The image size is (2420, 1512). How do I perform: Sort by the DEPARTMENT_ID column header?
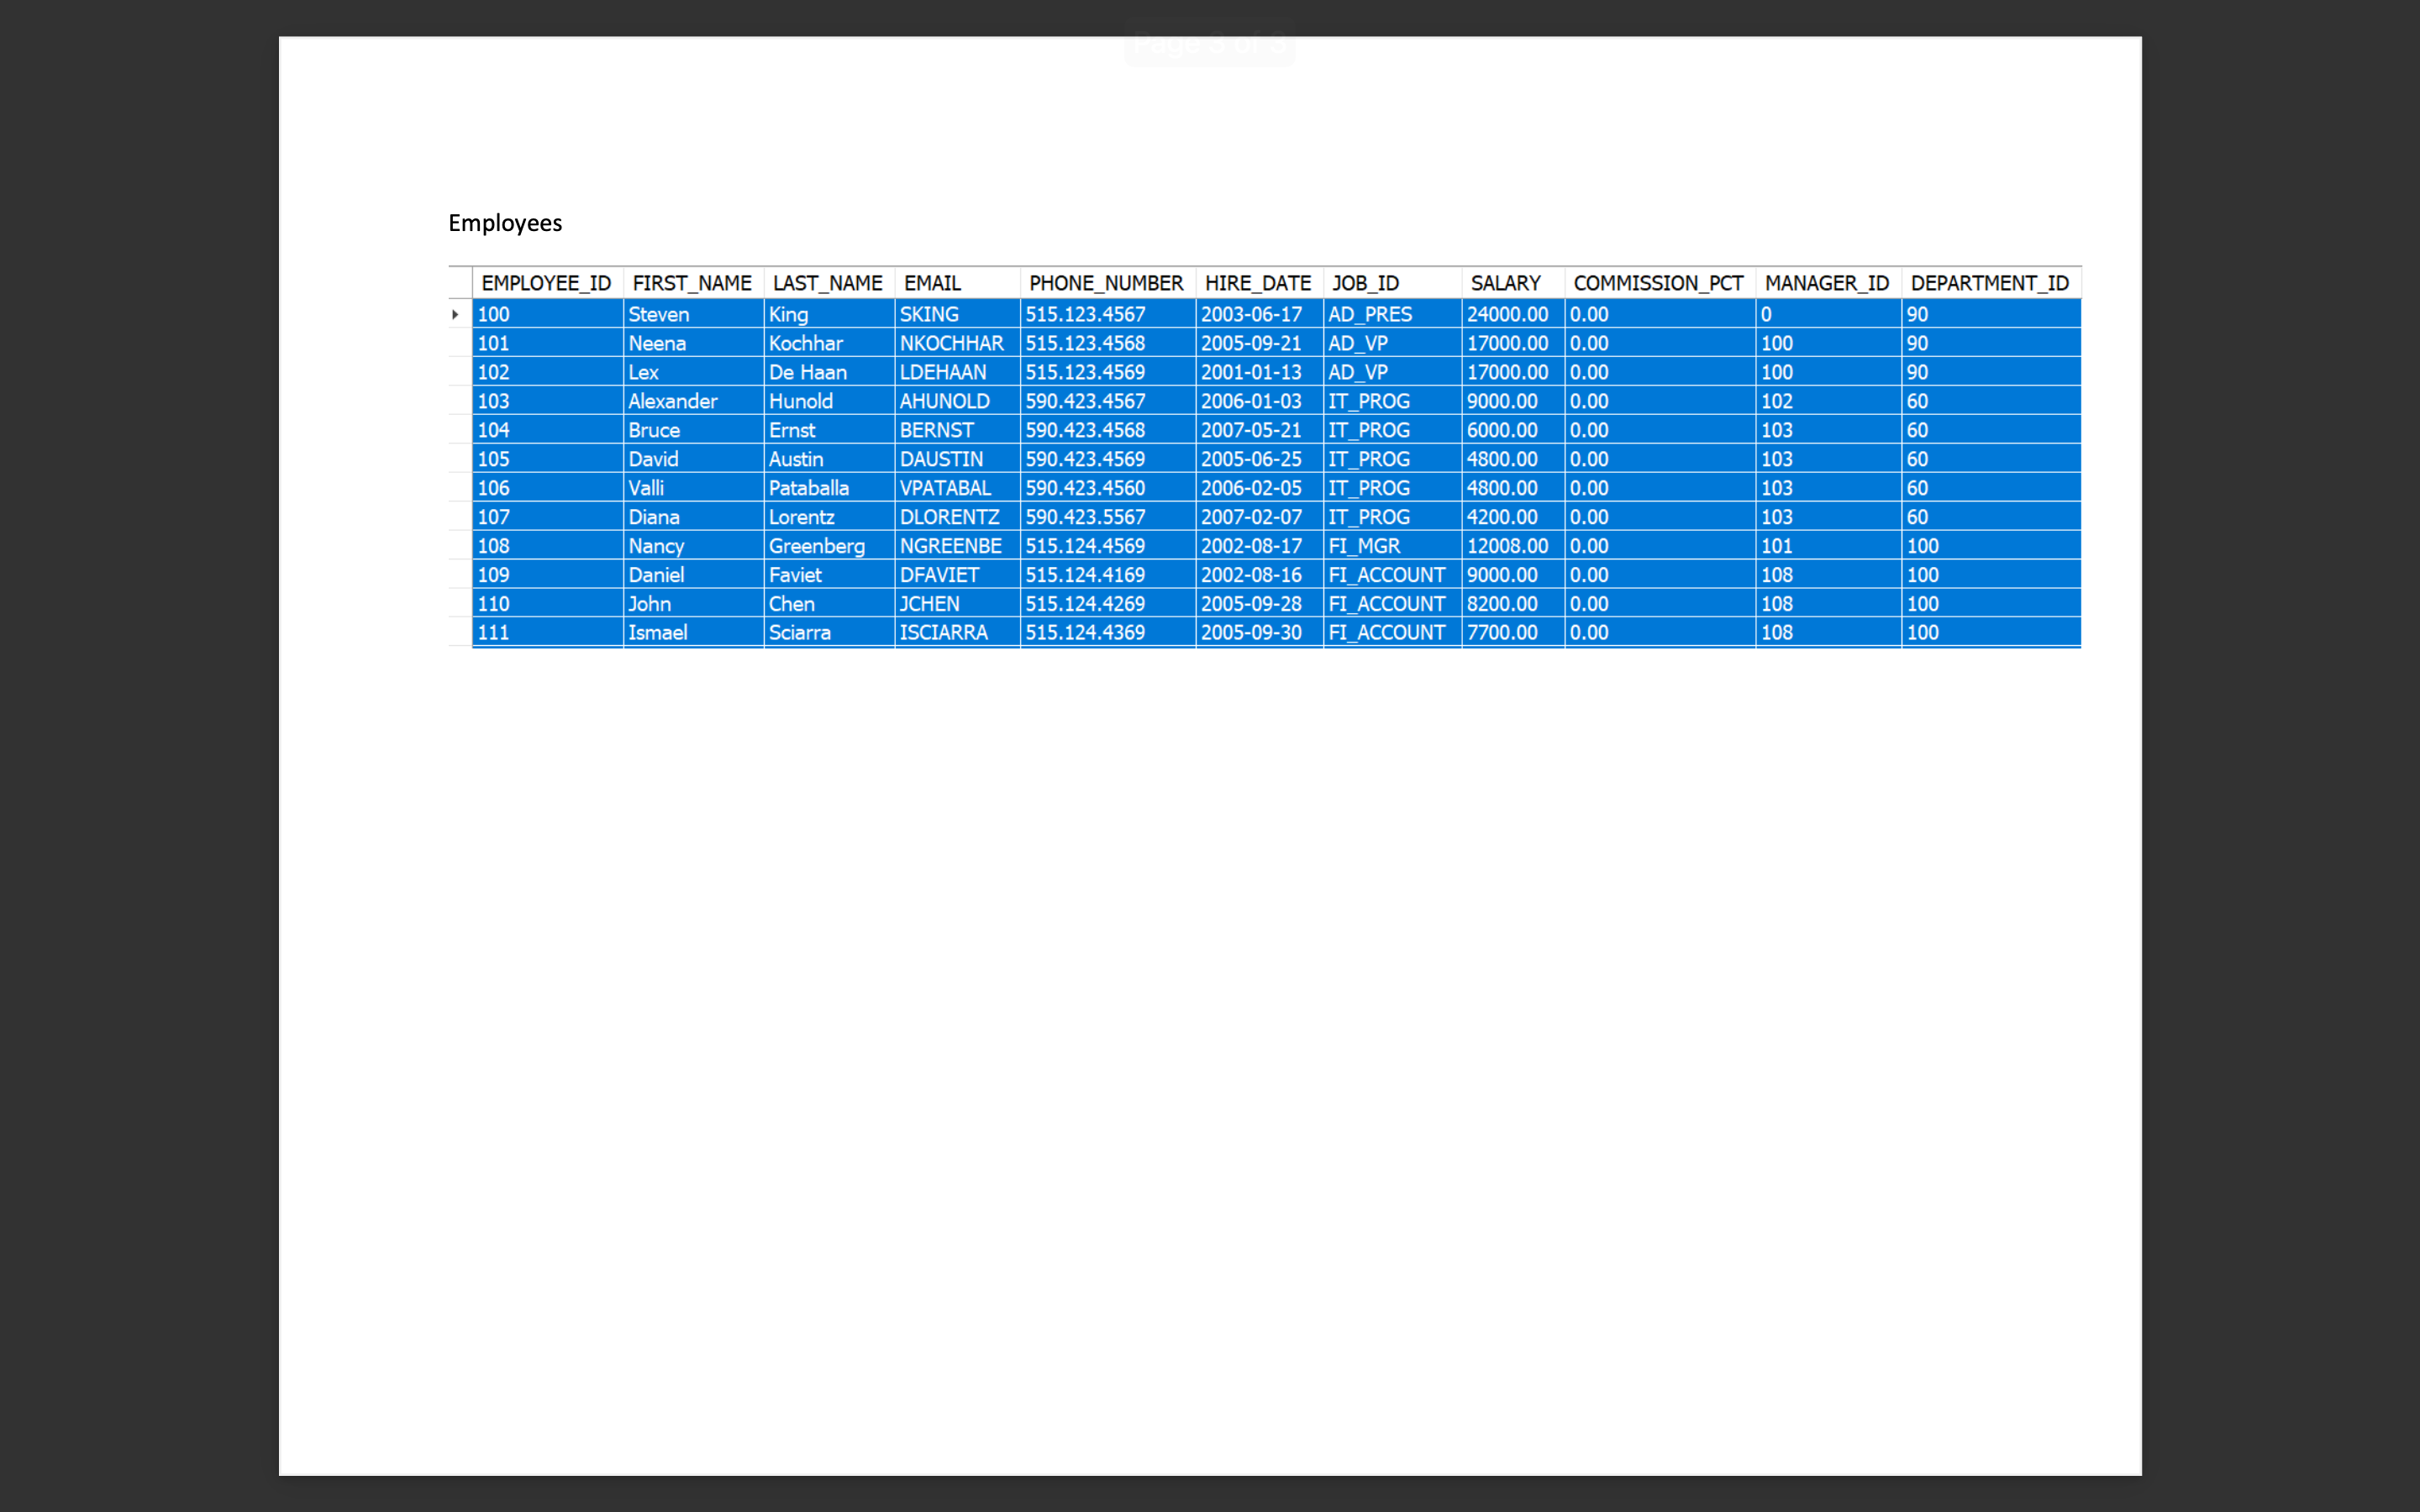click(1988, 283)
